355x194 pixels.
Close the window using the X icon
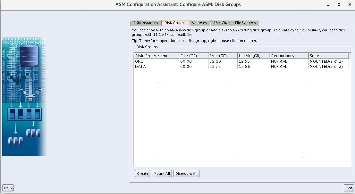[349, 5]
